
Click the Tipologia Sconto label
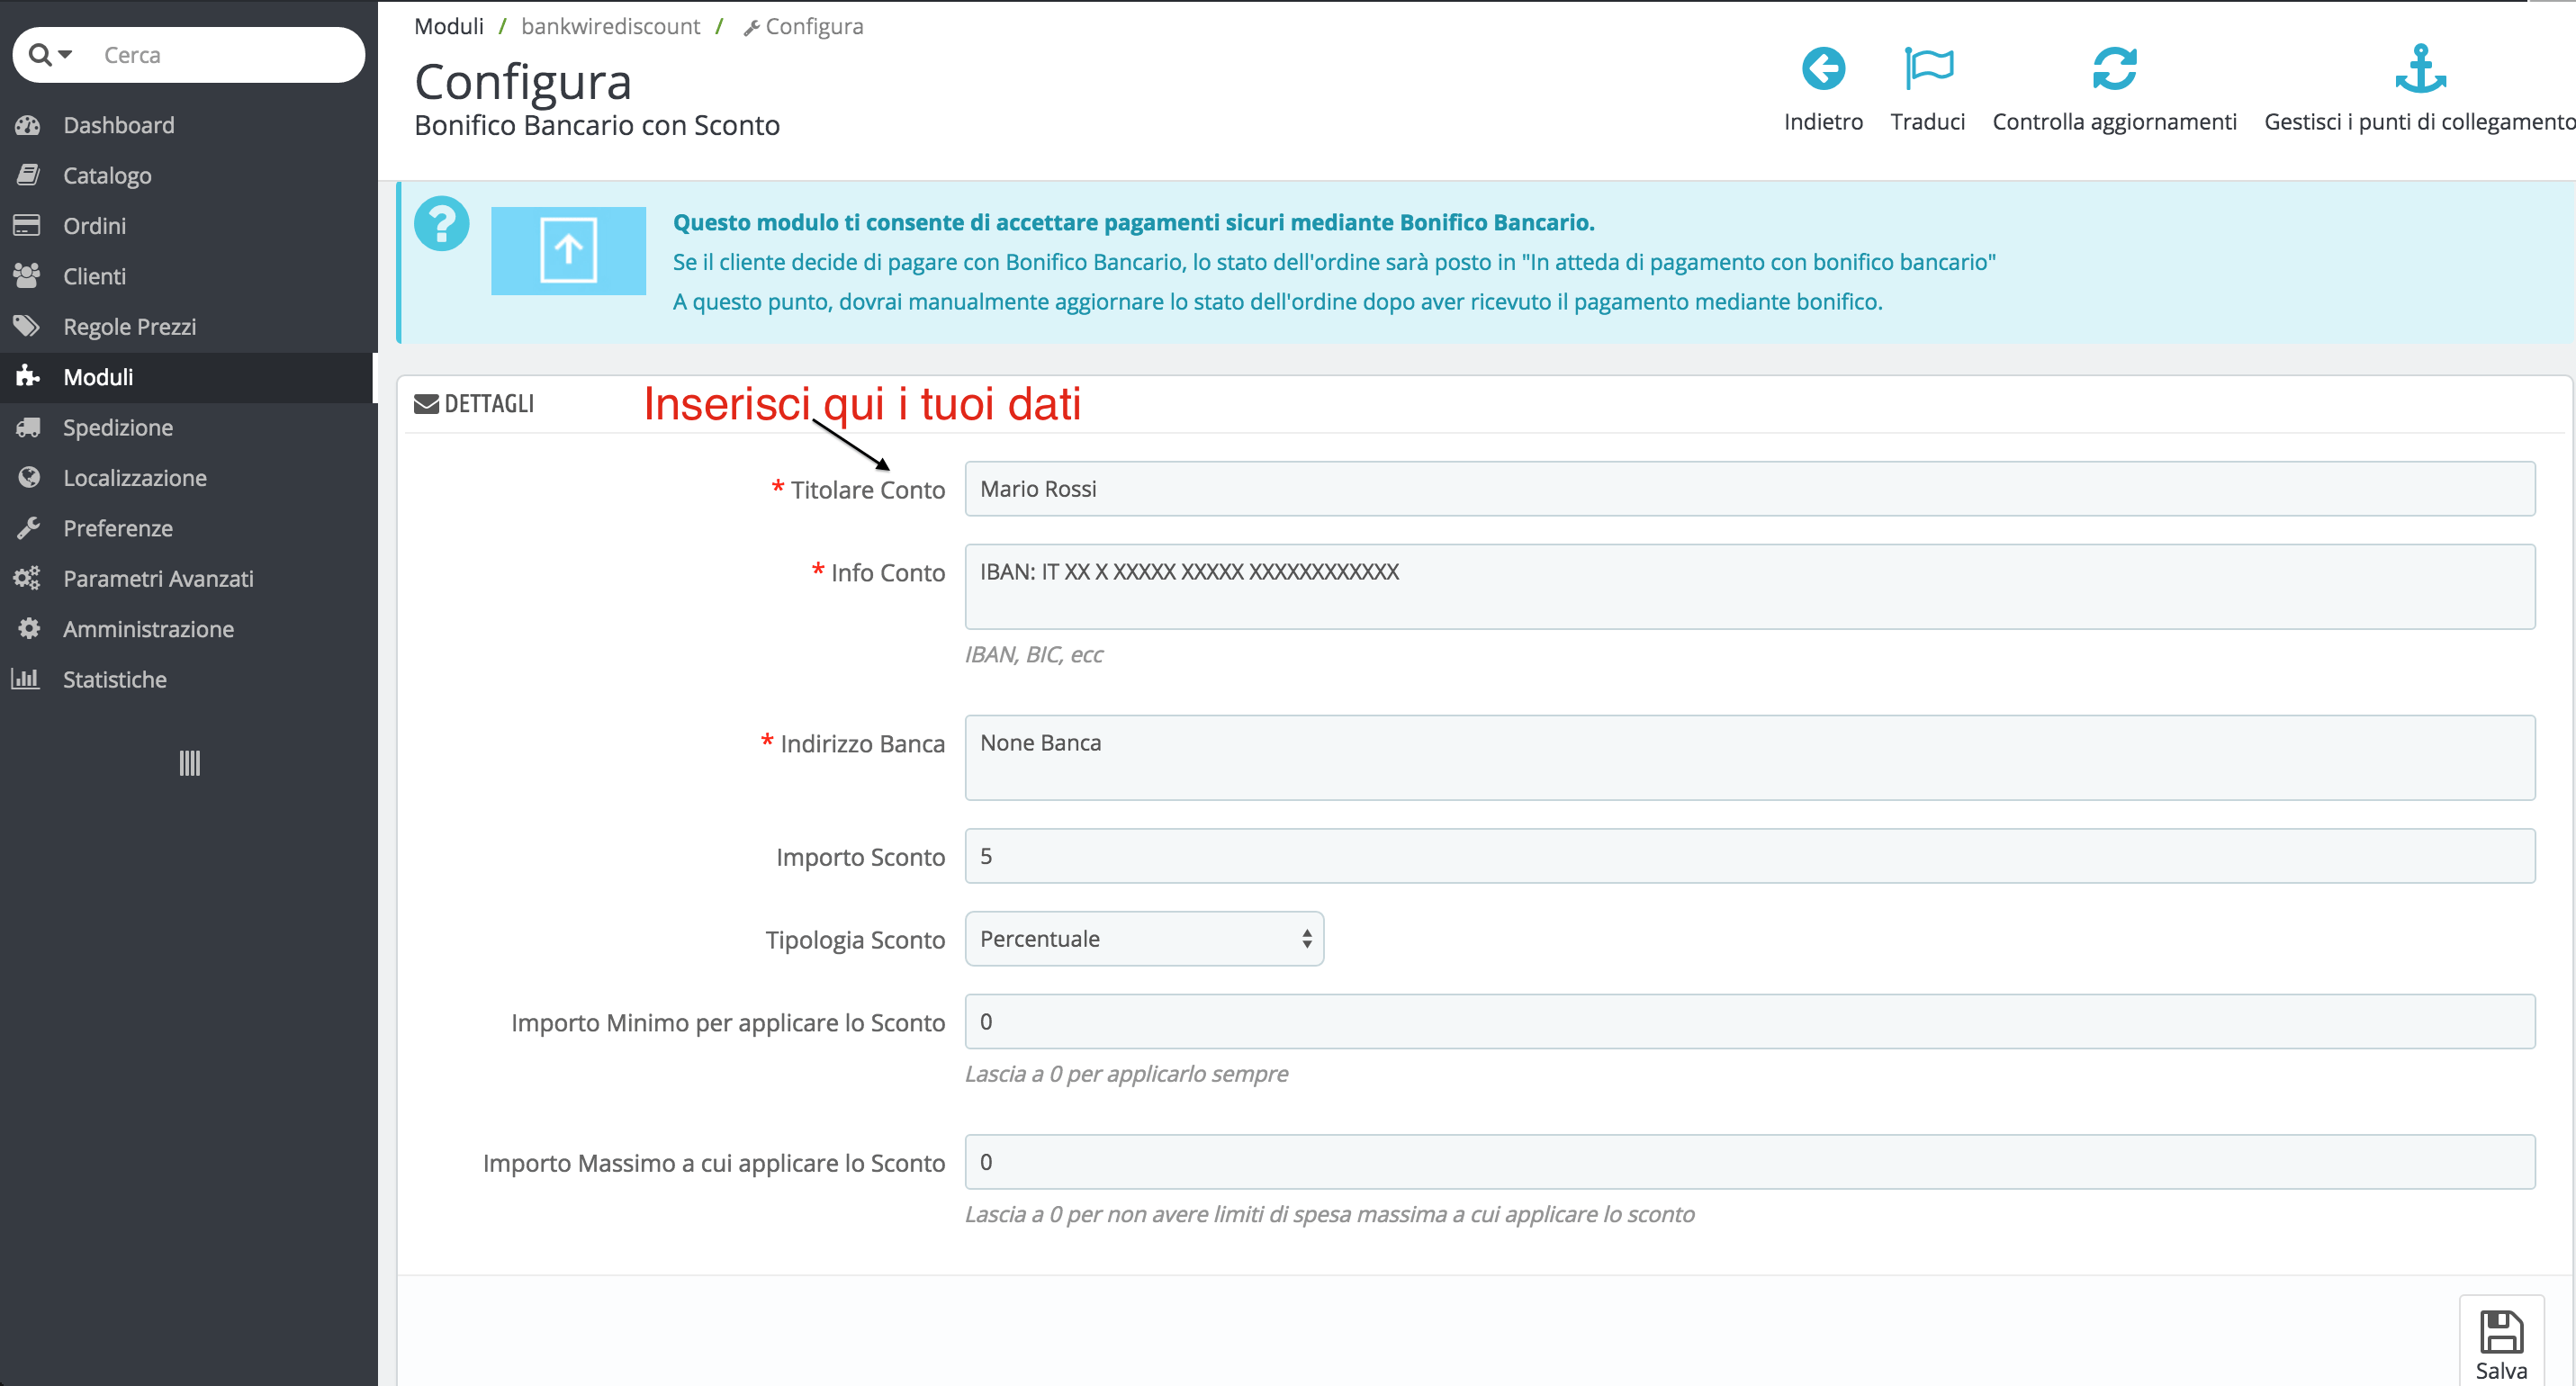point(855,940)
